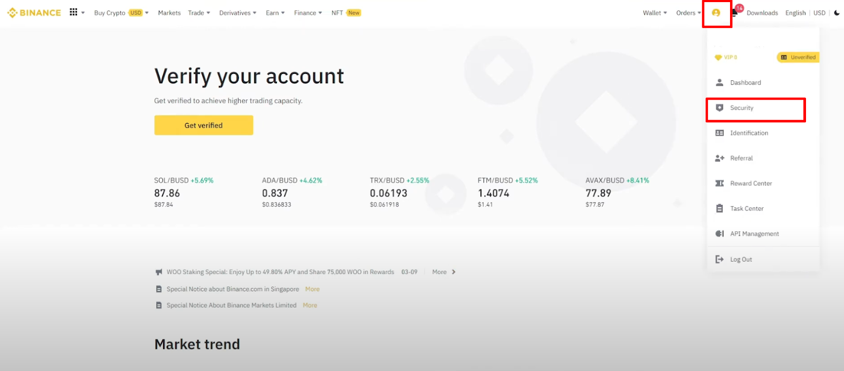The height and width of the screenshot is (371, 844).
Task: Expand the Derivatives dropdown menu
Action: coord(255,13)
